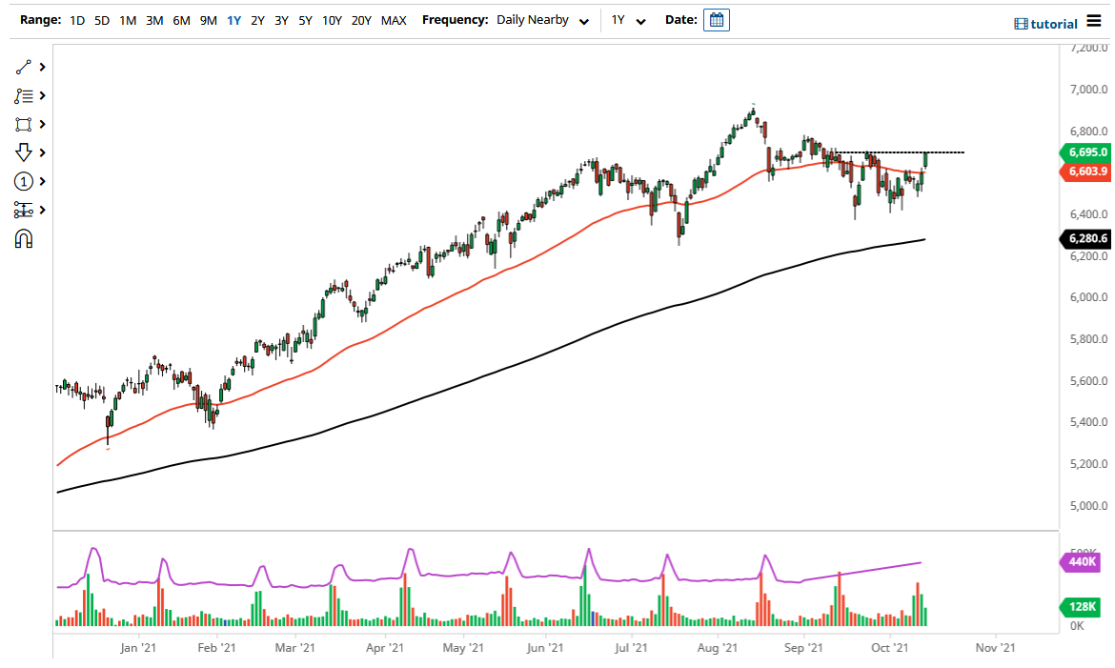The image size is (1115, 668).
Task: Select the measurement tool in the sidebar
Action: tap(24, 210)
